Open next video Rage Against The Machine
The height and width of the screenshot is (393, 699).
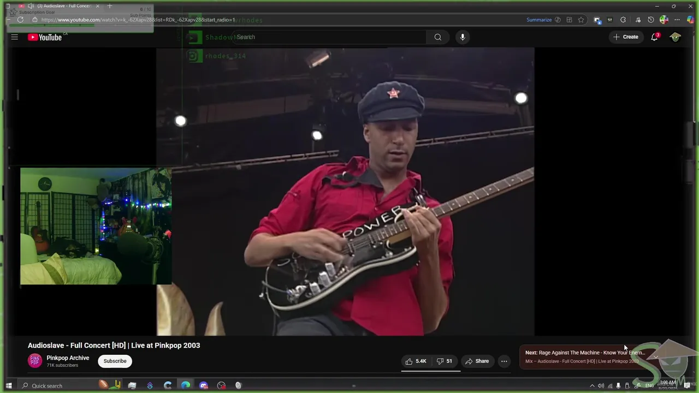pyautogui.click(x=585, y=353)
